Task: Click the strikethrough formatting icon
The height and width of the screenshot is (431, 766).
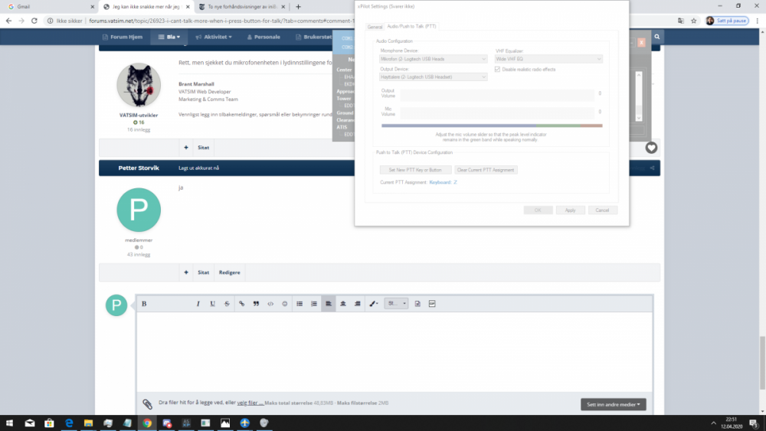Action: (x=227, y=304)
